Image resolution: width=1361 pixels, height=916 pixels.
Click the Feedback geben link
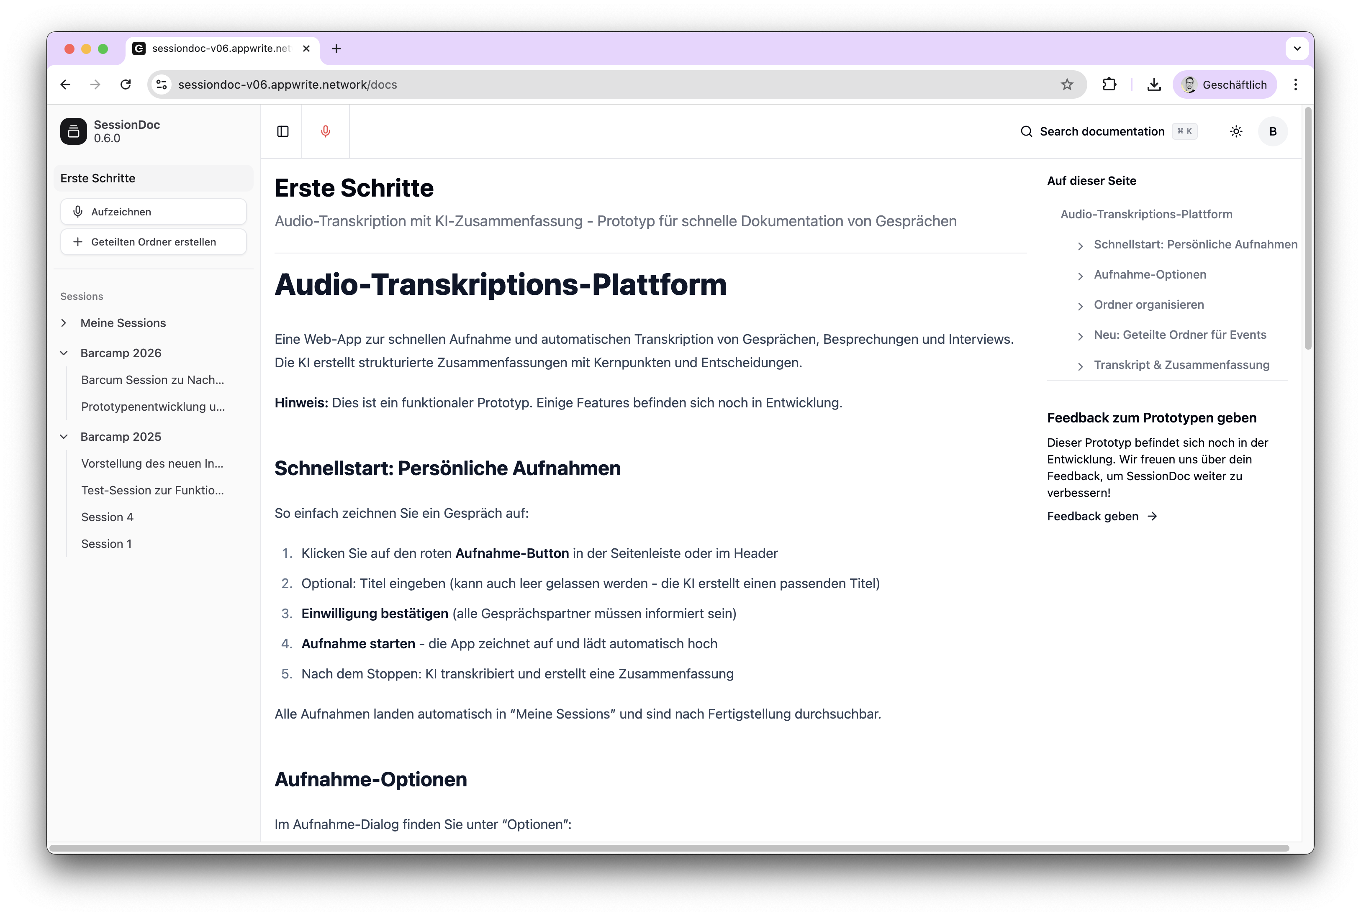tap(1092, 516)
